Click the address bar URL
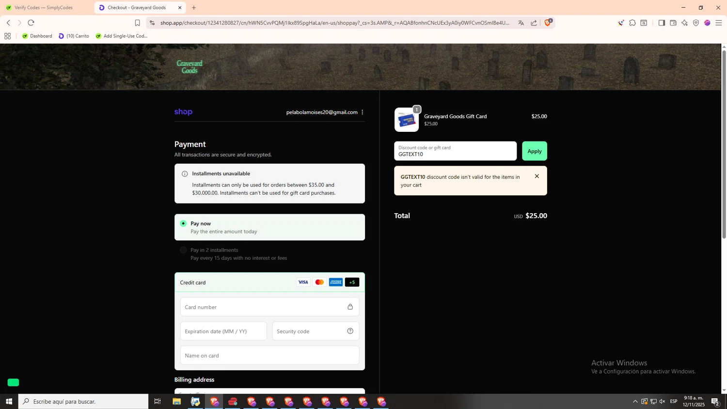The height and width of the screenshot is (409, 727). point(335,23)
